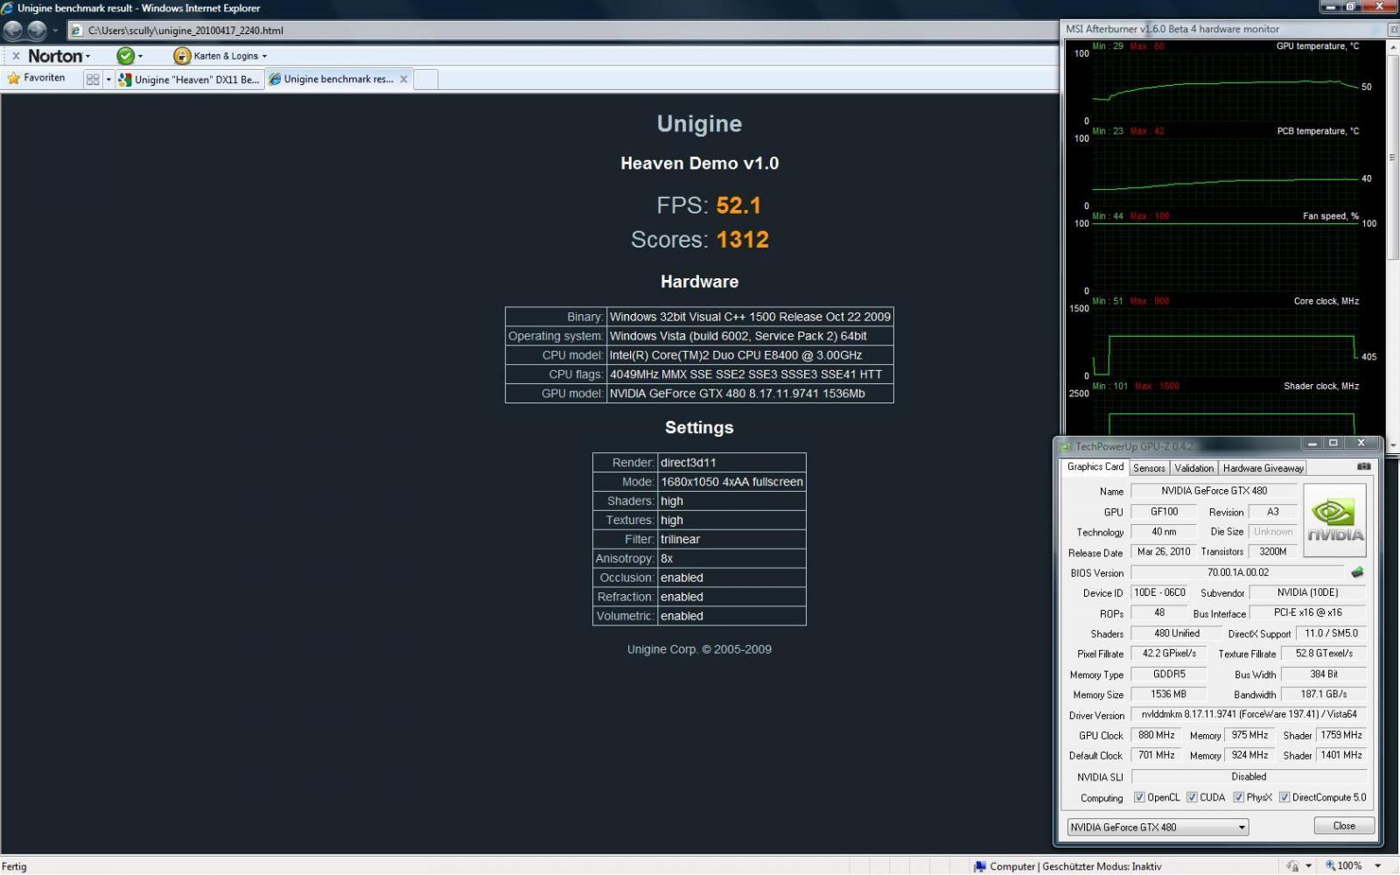Open GPU-Z Graphics Card tab
This screenshot has height=875, width=1400.
tap(1095, 467)
